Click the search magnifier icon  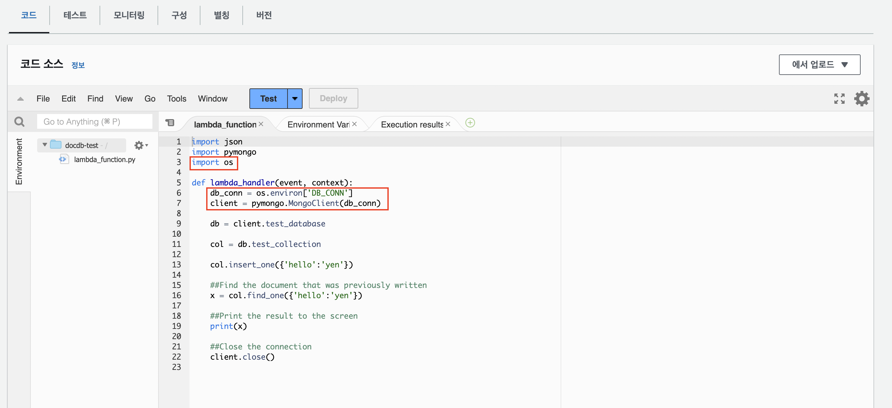(20, 122)
